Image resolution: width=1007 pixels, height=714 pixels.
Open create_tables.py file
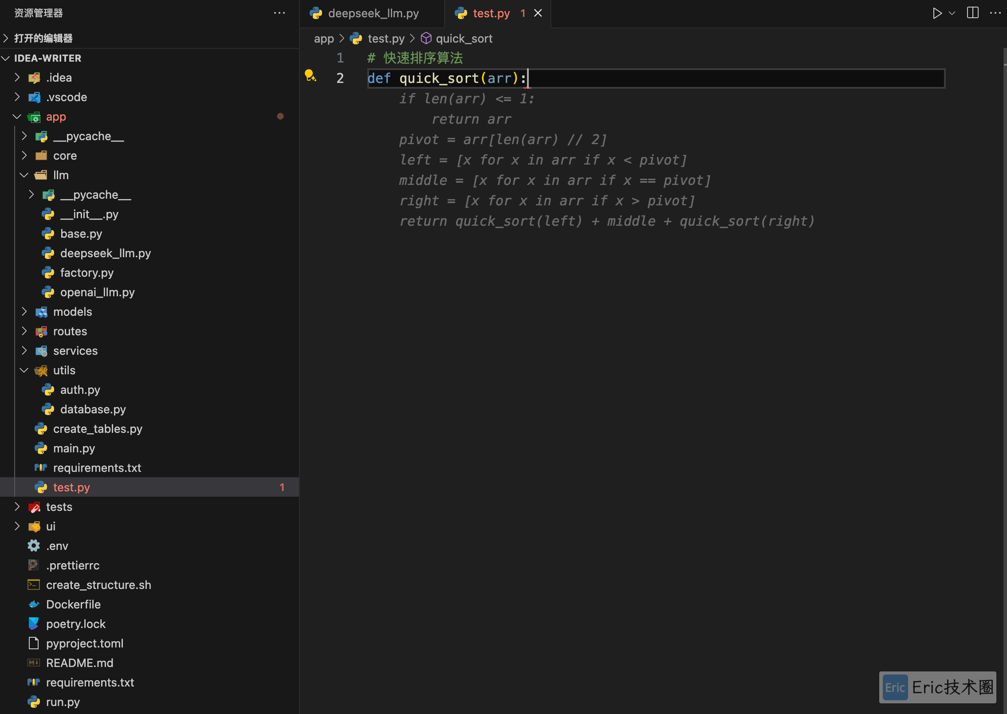coord(149,429)
